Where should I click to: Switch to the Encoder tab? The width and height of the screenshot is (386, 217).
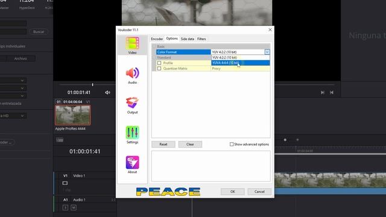[157, 39]
